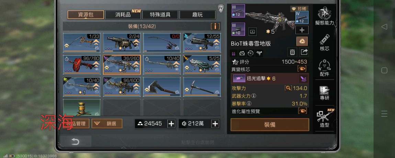395x158 pixels.
Task: Open the 核芯 sidebar icon
Action: pos(325,42)
